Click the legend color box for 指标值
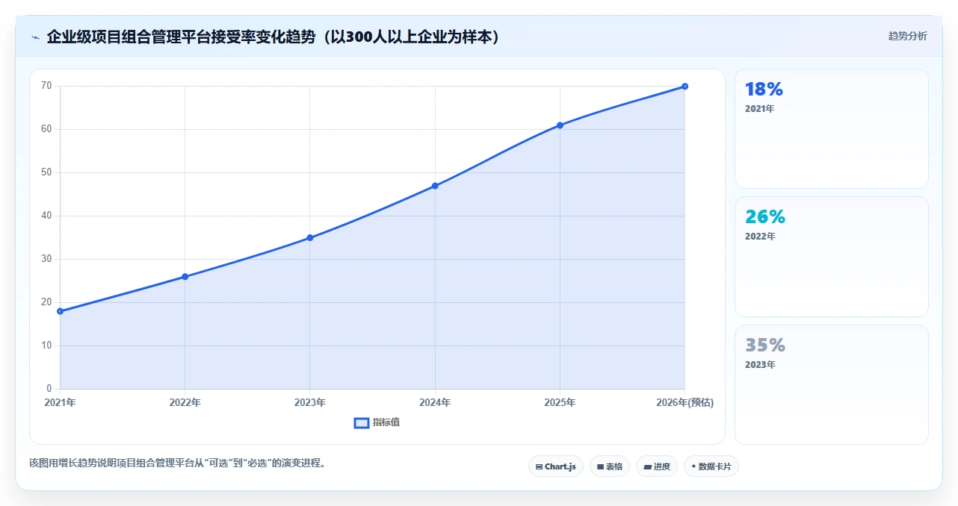 pos(362,423)
